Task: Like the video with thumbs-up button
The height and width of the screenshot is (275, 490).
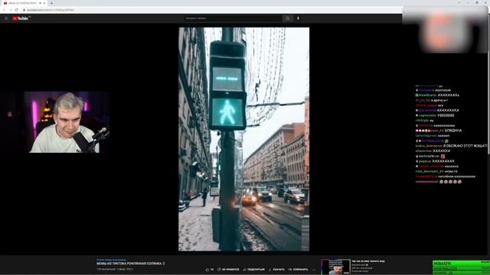Action: (x=210, y=270)
